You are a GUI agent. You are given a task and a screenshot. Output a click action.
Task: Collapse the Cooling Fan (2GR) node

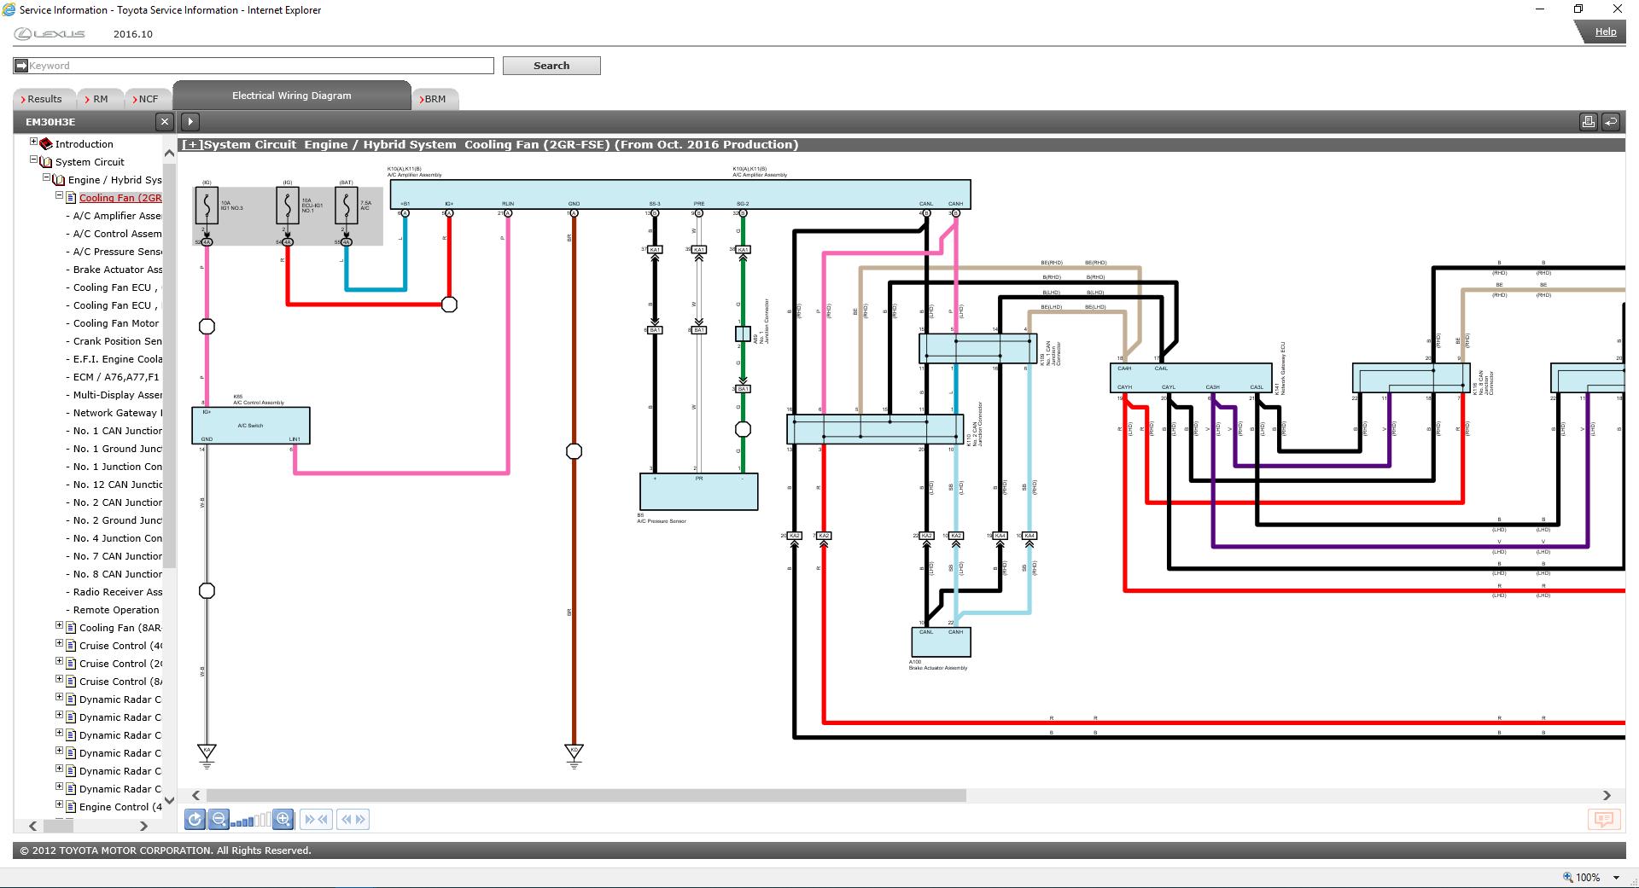click(60, 195)
